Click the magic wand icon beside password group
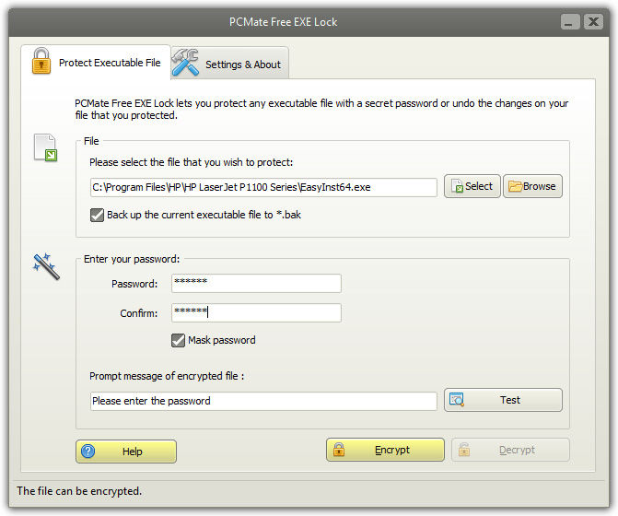The image size is (618, 516). 45,267
